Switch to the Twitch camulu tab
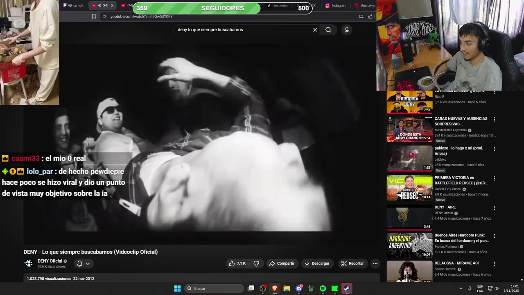The width and height of the screenshot is (524, 295). coord(73,5)
